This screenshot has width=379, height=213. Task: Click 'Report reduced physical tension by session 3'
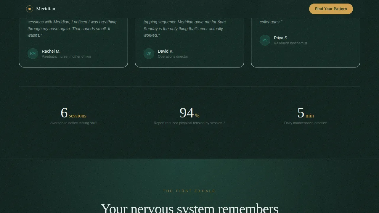coord(189,123)
